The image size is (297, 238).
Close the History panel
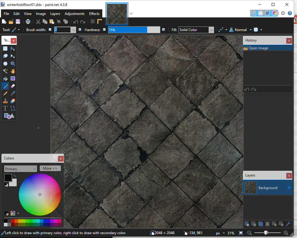pyautogui.click(x=289, y=41)
